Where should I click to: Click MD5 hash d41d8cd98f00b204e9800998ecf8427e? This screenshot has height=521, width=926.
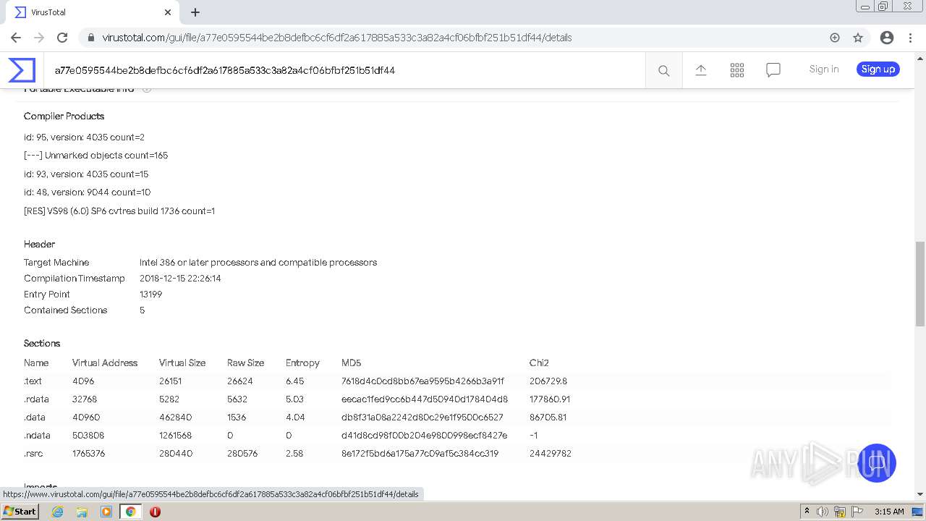(x=424, y=436)
